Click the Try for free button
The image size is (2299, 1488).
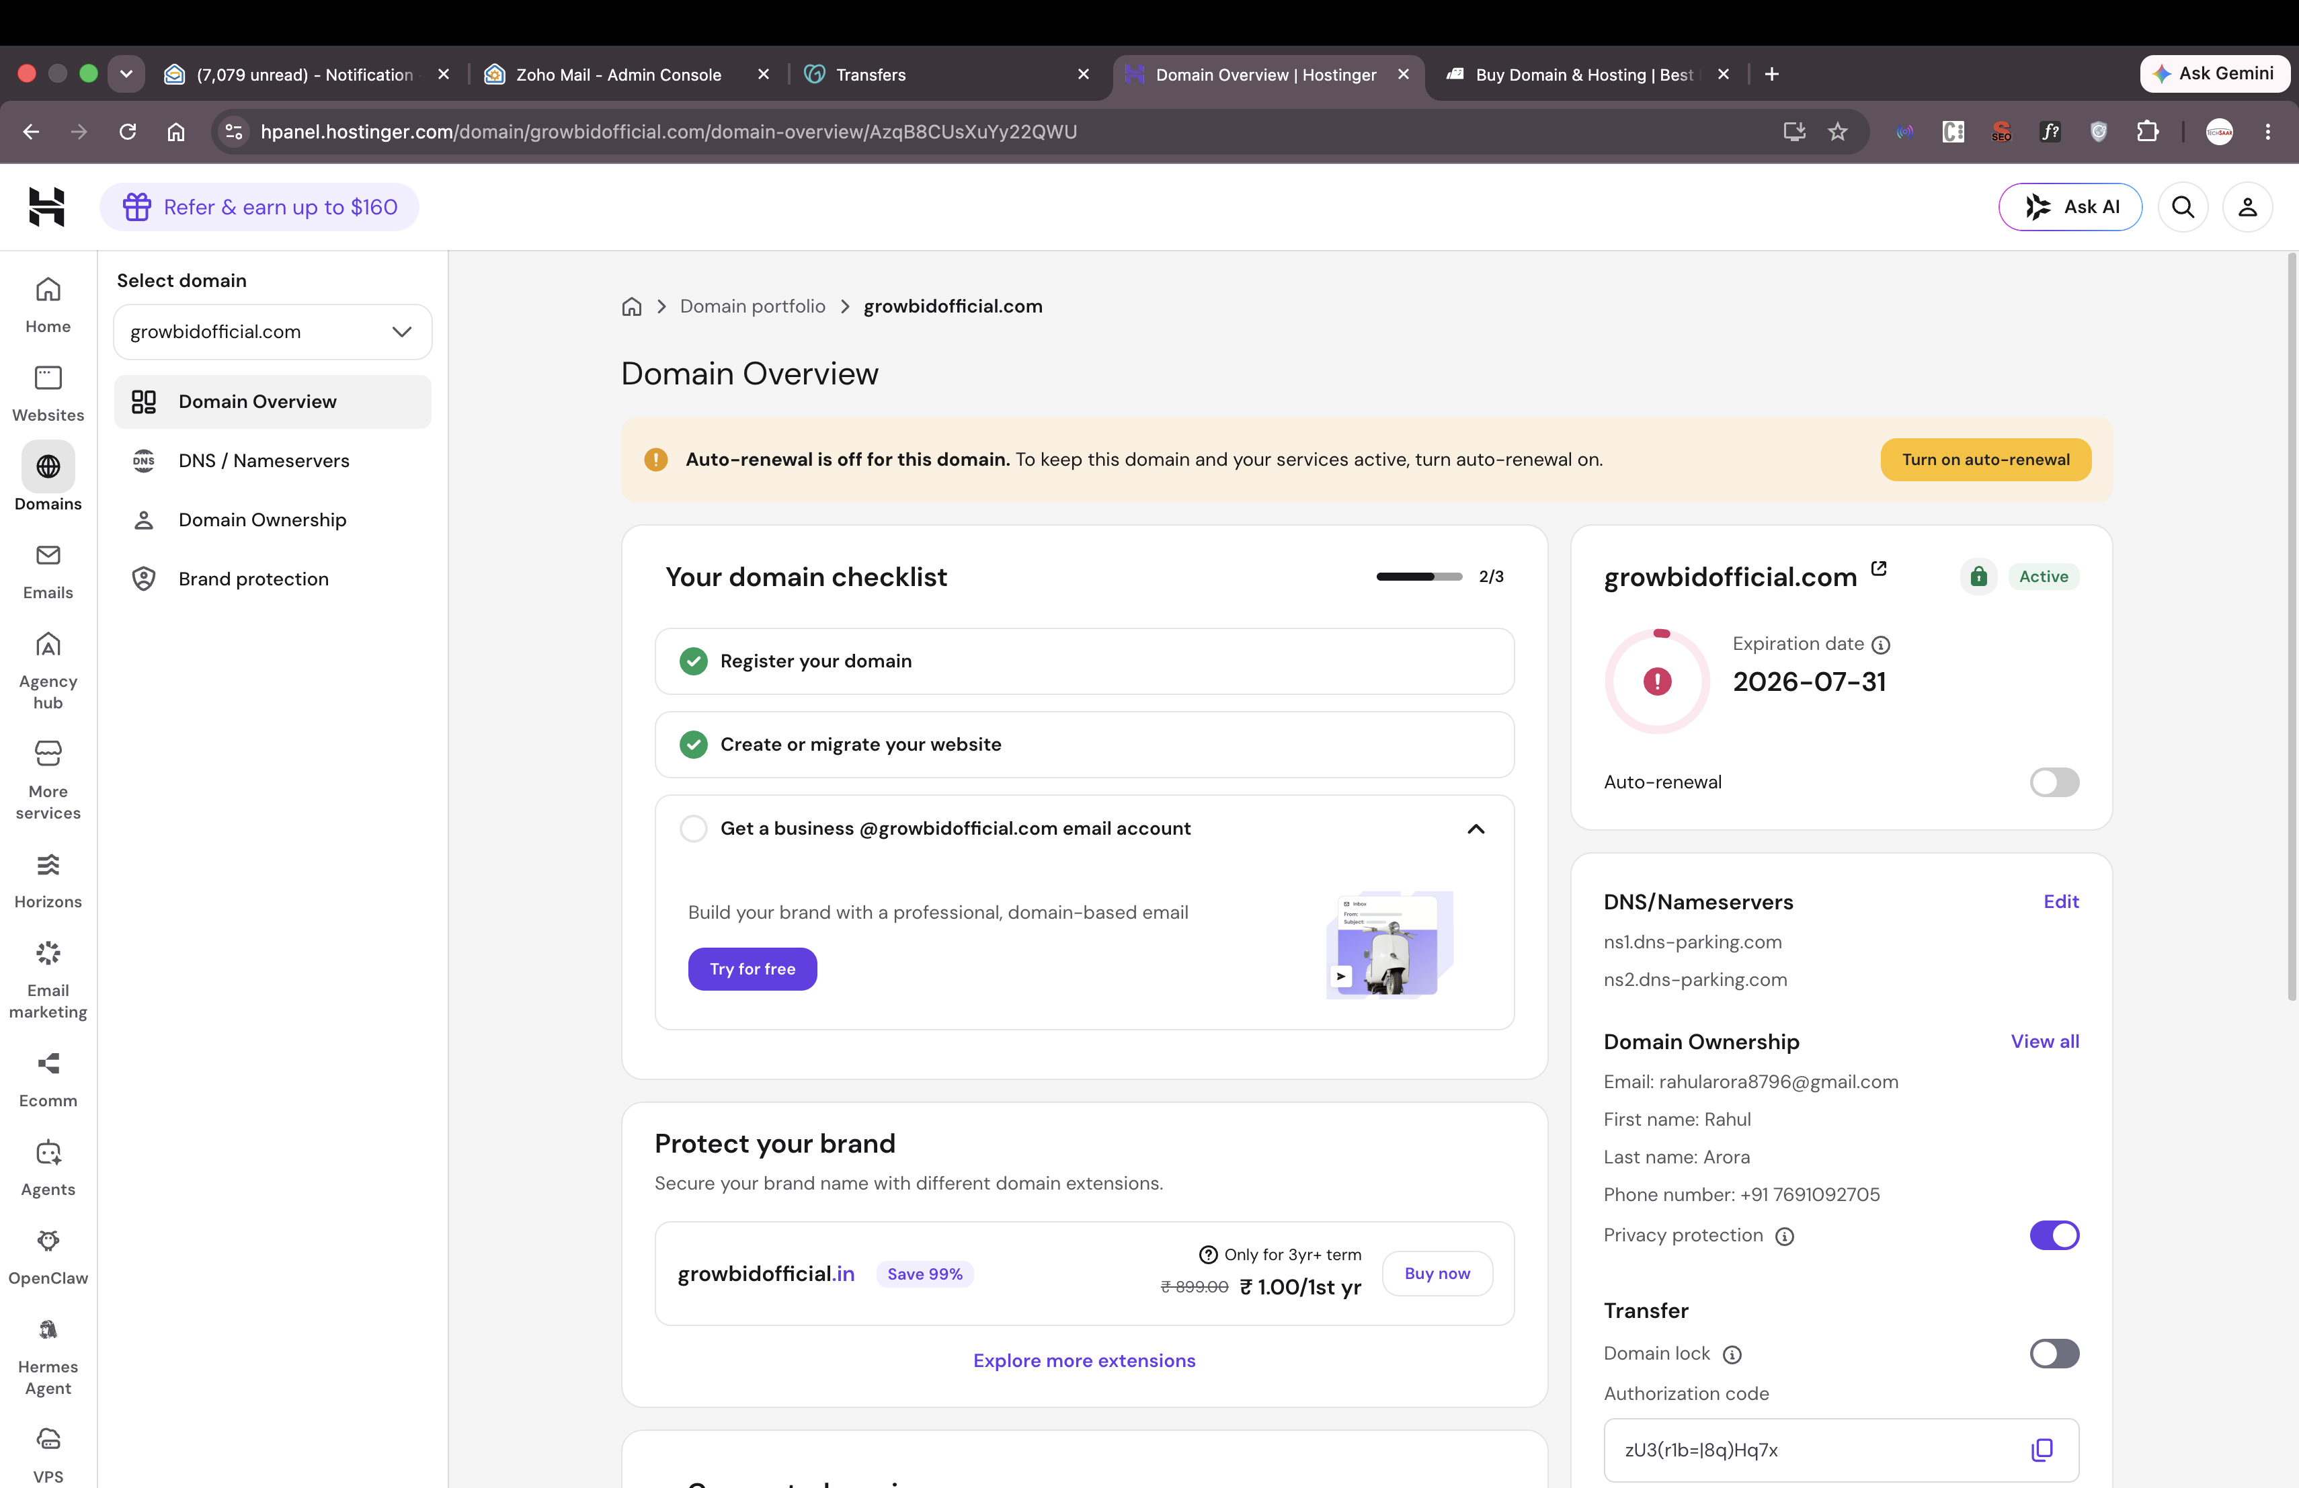pos(752,968)
